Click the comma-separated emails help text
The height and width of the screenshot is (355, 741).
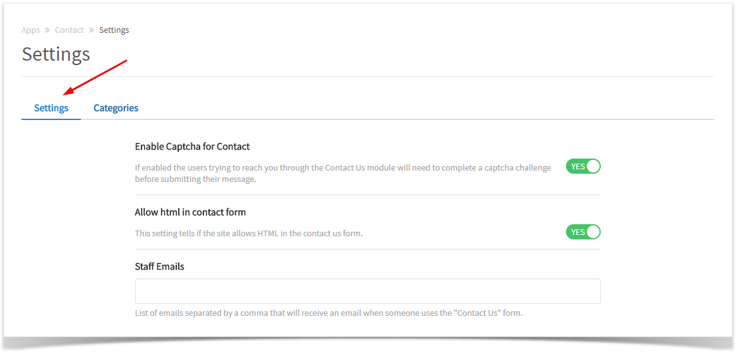tap(328, 313)
